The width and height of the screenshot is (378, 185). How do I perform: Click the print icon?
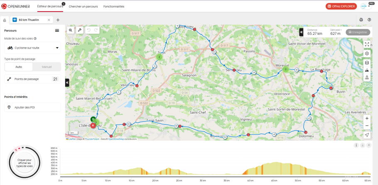pos(361,19)
